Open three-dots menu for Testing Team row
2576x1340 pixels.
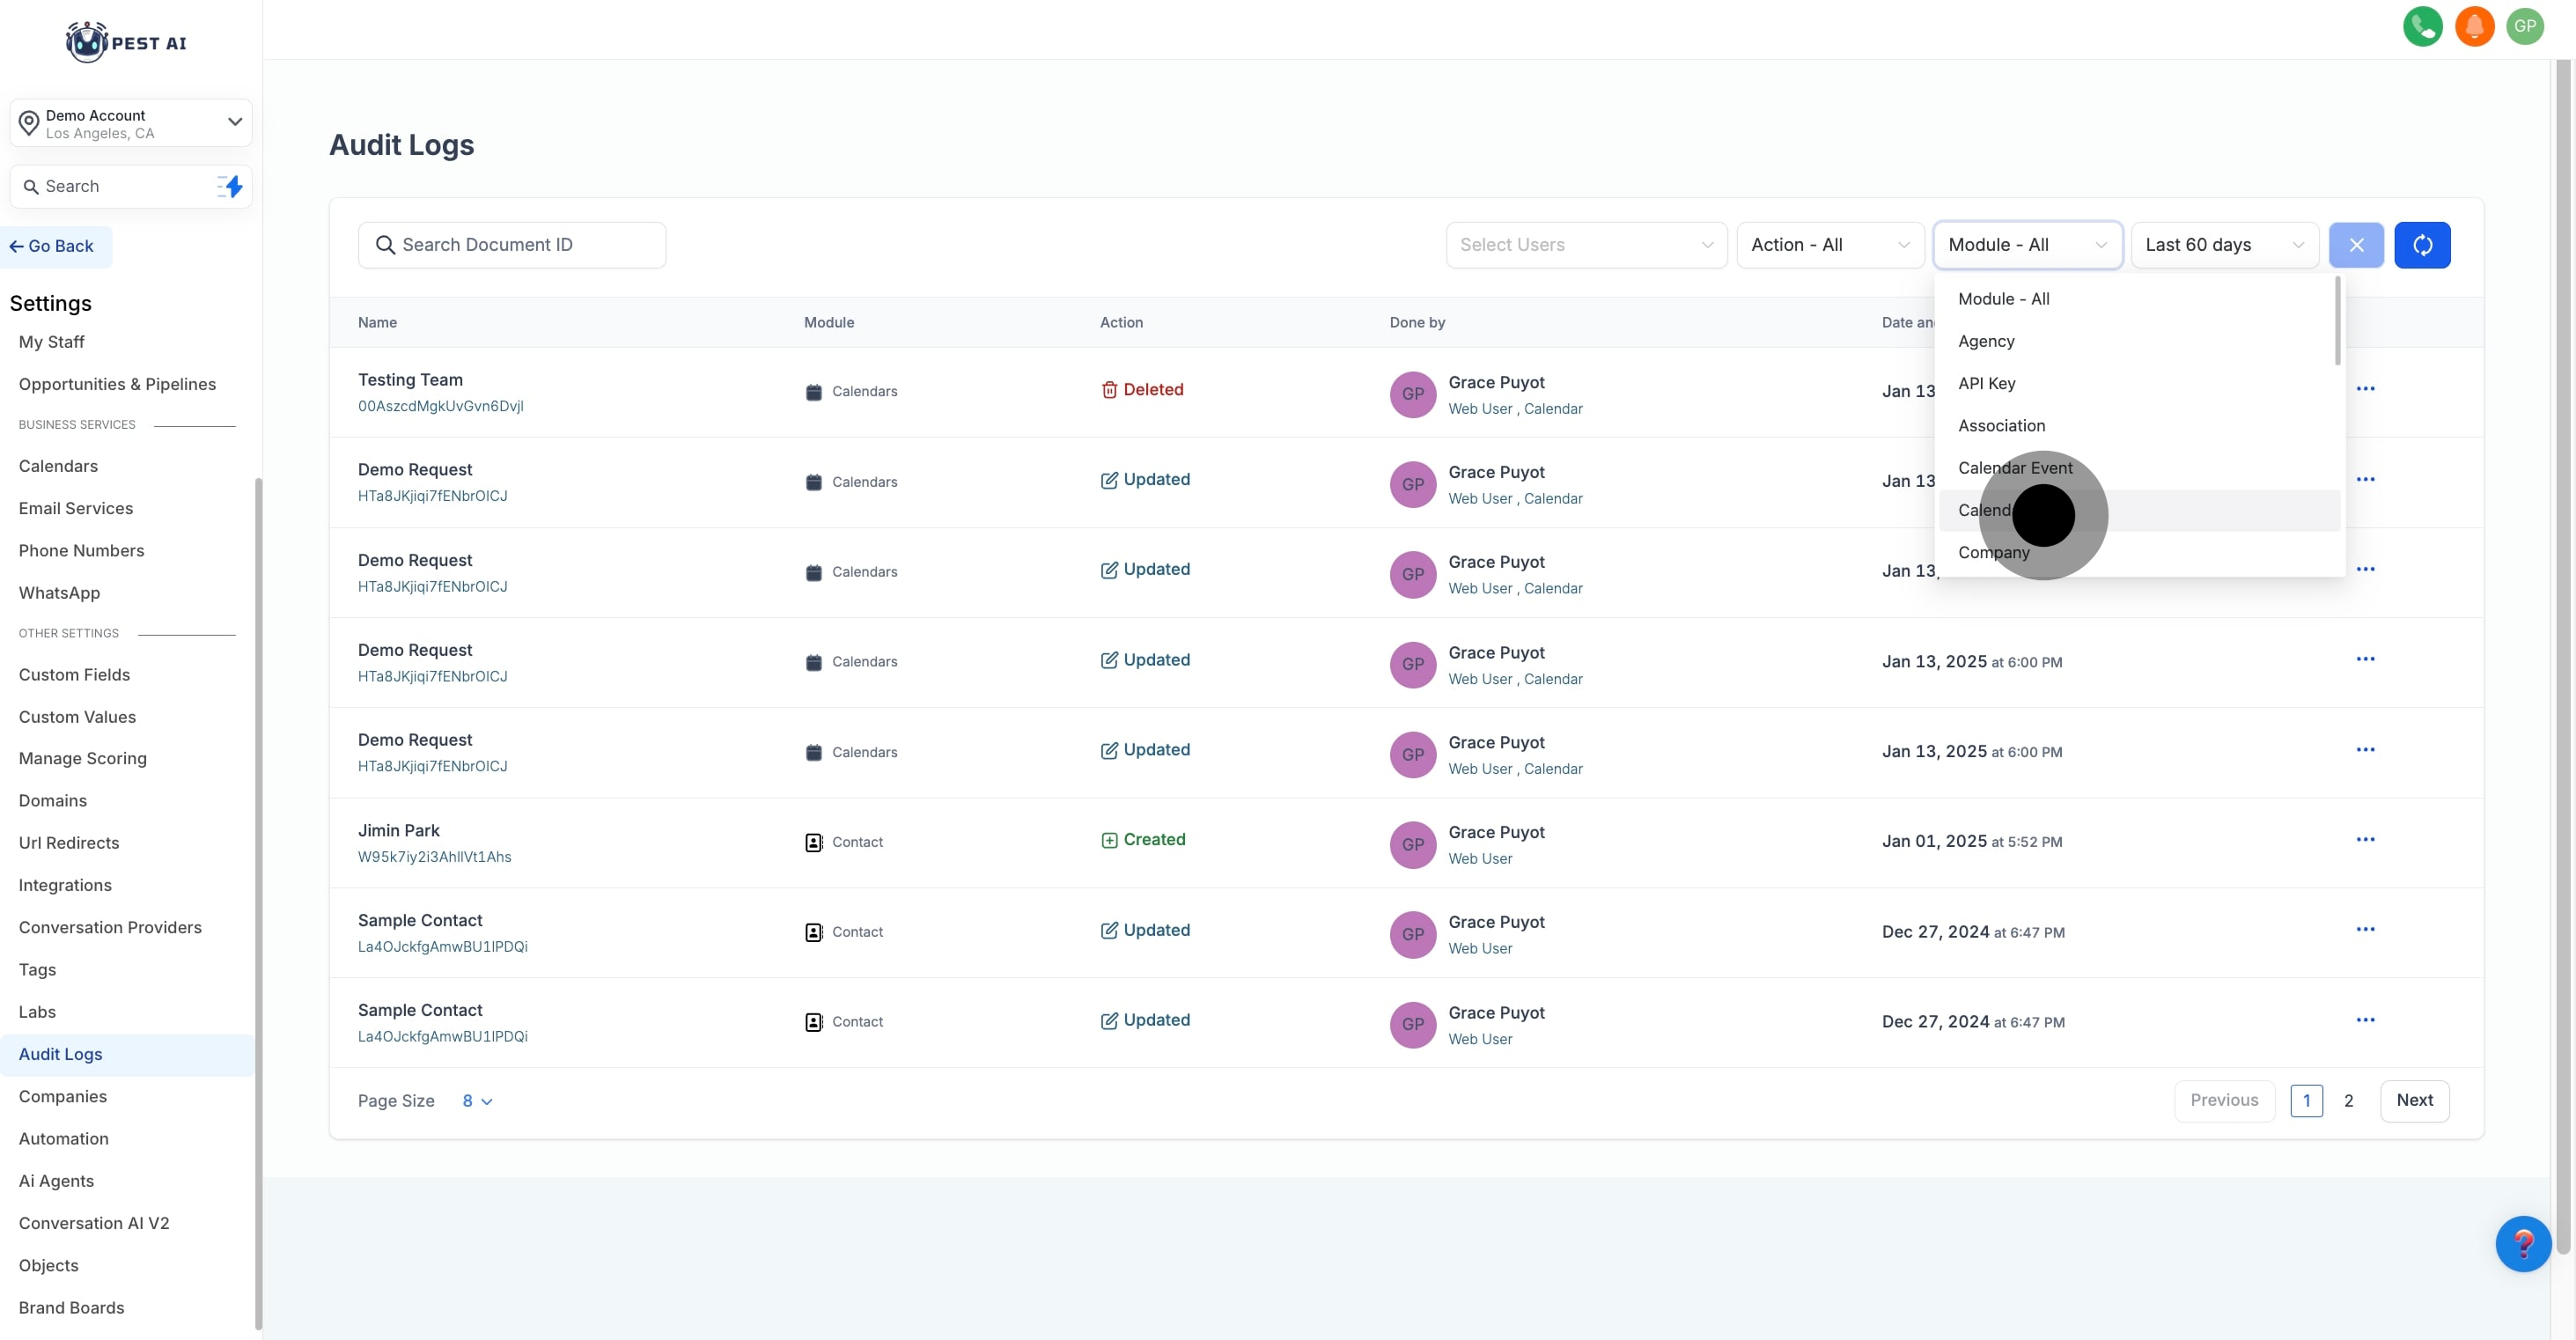[2364, 389]
